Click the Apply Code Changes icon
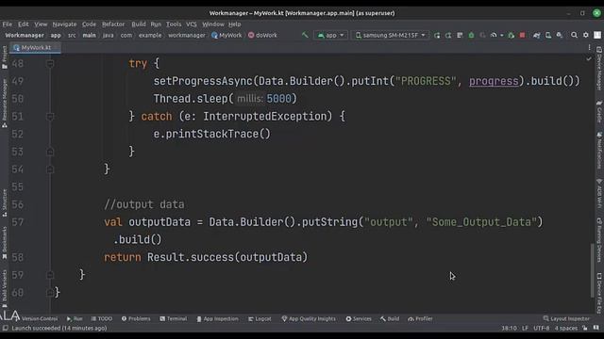The image size is (604, 339). coord(460,35)
